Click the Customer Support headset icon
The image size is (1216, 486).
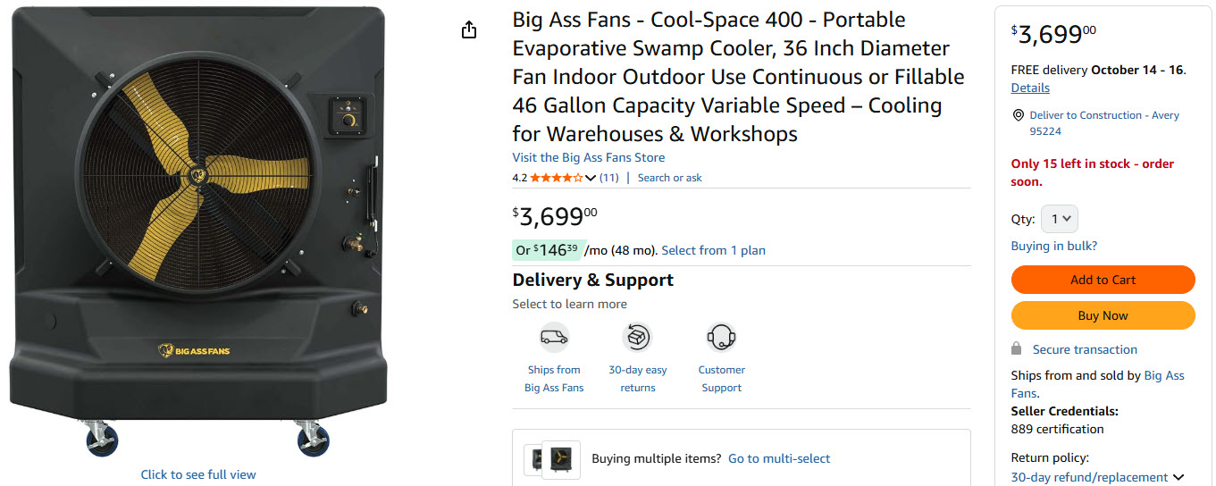[x=721, y=338]
